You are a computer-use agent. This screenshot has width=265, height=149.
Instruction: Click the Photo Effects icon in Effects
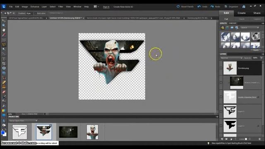coord(232,28)
